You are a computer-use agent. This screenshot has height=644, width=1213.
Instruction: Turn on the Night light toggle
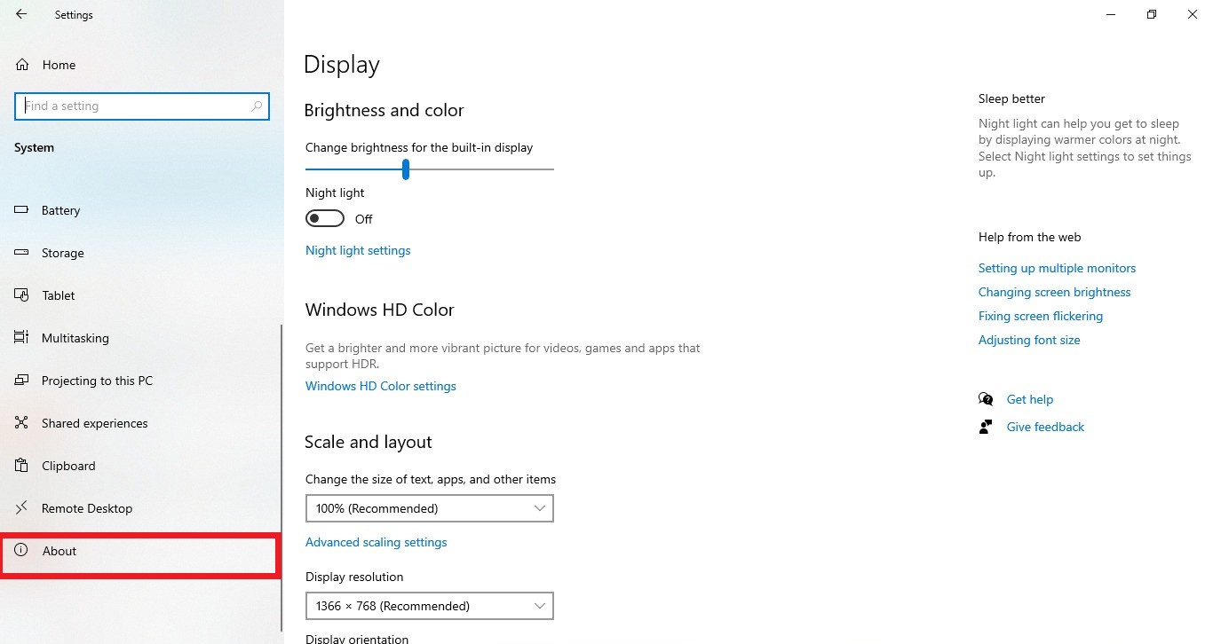325,218
